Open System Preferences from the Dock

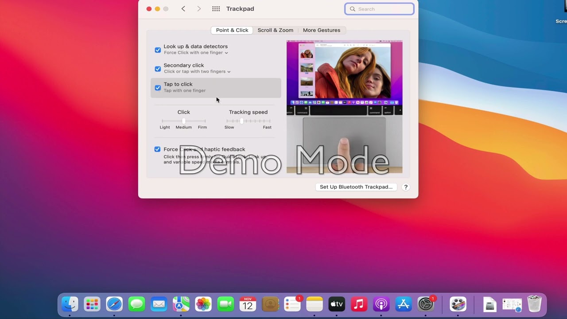click(x=426, y=304)
